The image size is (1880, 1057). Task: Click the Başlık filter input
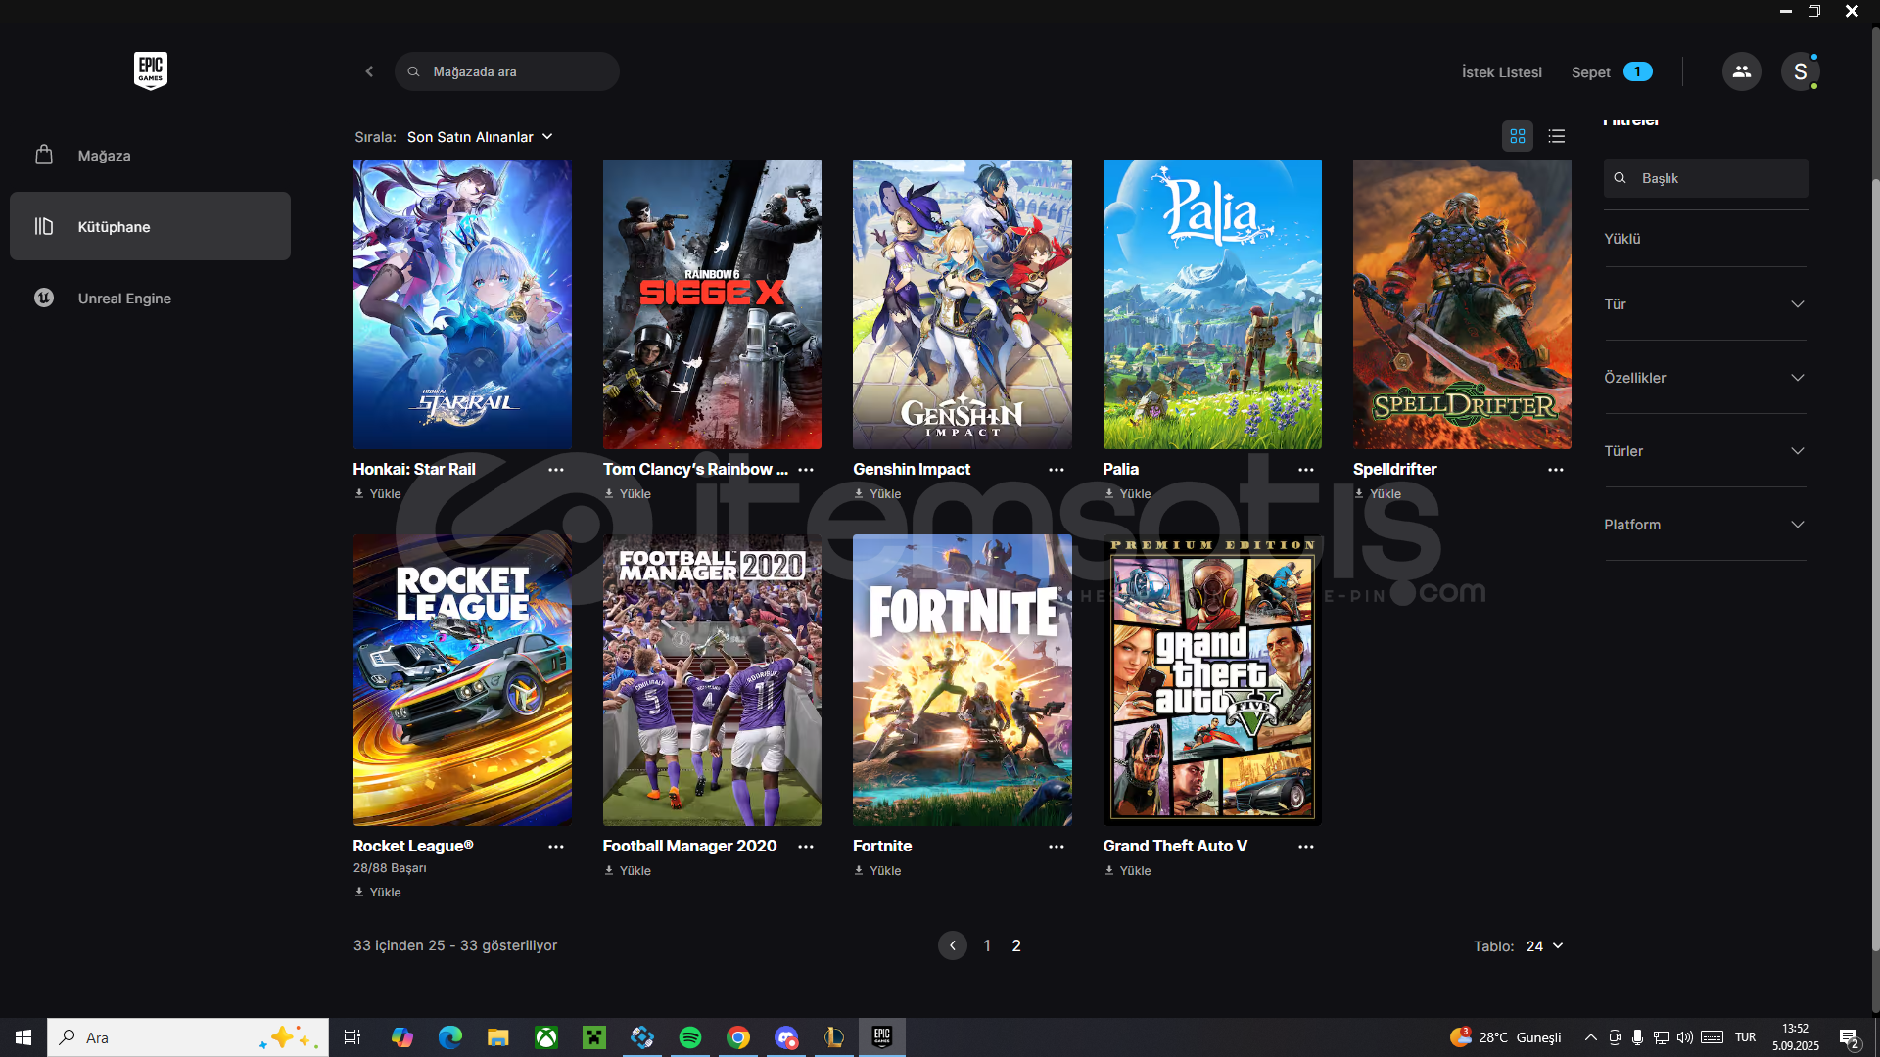pos(1706,178)
